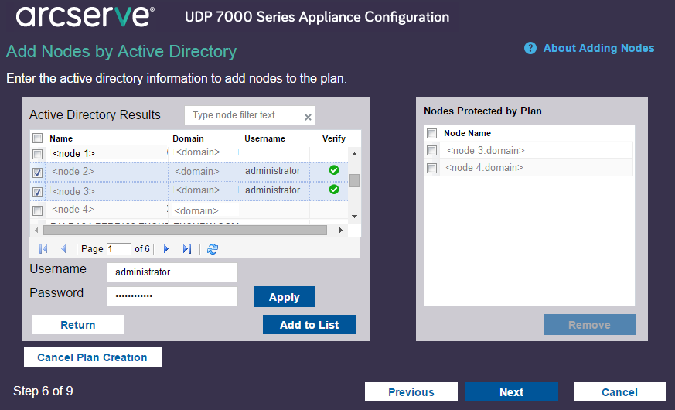Jump to last page of results
The width and height of the screenshot is (675, 410).
(x=186, y=249)
